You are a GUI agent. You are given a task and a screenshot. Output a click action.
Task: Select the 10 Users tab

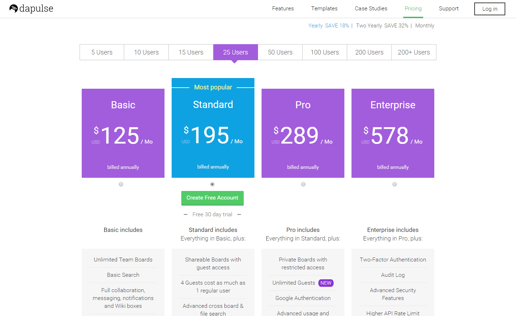click(x=146, y=52)
